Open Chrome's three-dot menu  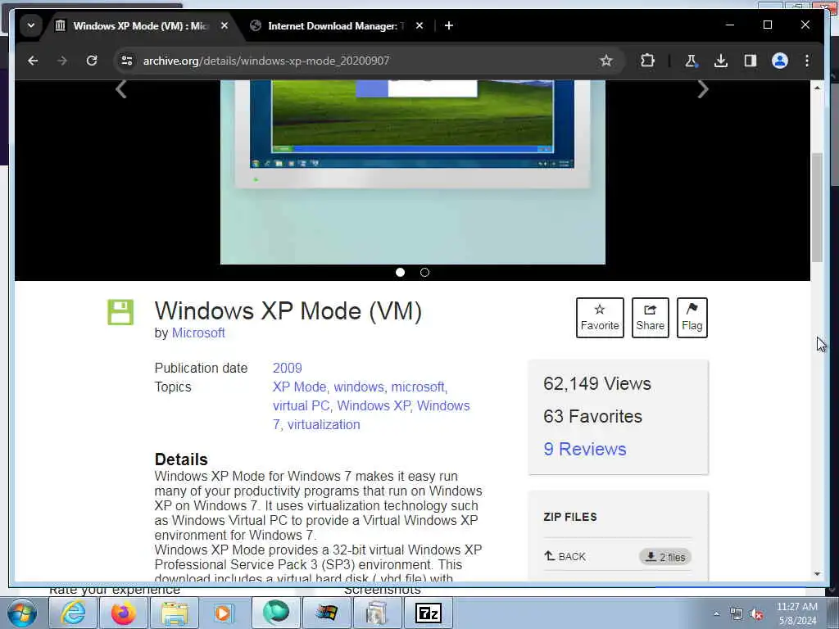tap(807, 61)
